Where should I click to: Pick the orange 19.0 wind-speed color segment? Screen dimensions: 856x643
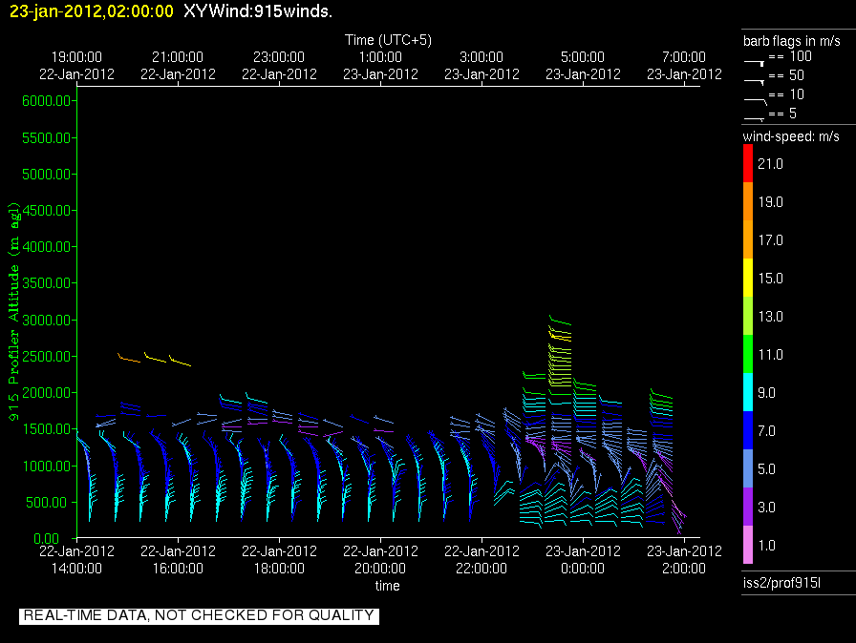coord(748,202)
